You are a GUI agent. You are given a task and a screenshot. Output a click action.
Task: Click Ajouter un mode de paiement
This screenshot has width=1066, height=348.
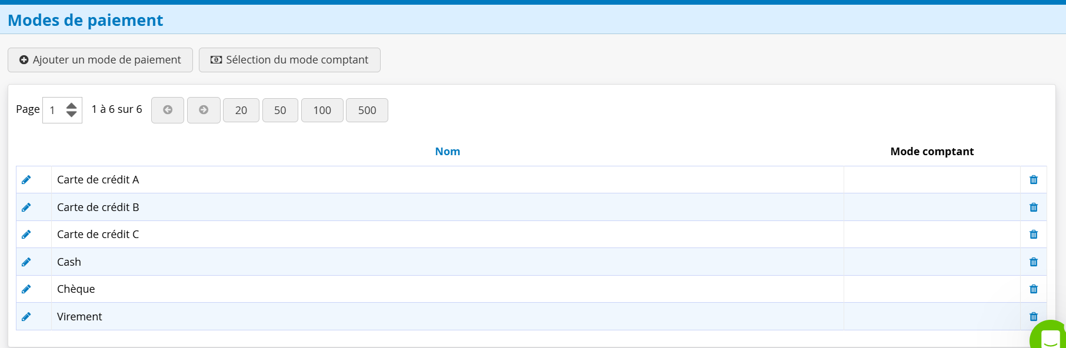pos(100,60)
